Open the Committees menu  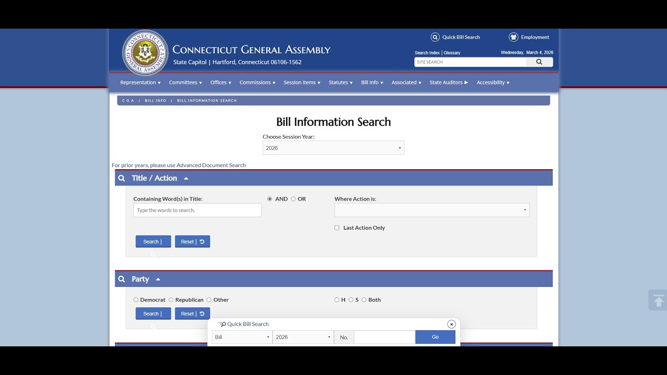[x=186, y=82]
